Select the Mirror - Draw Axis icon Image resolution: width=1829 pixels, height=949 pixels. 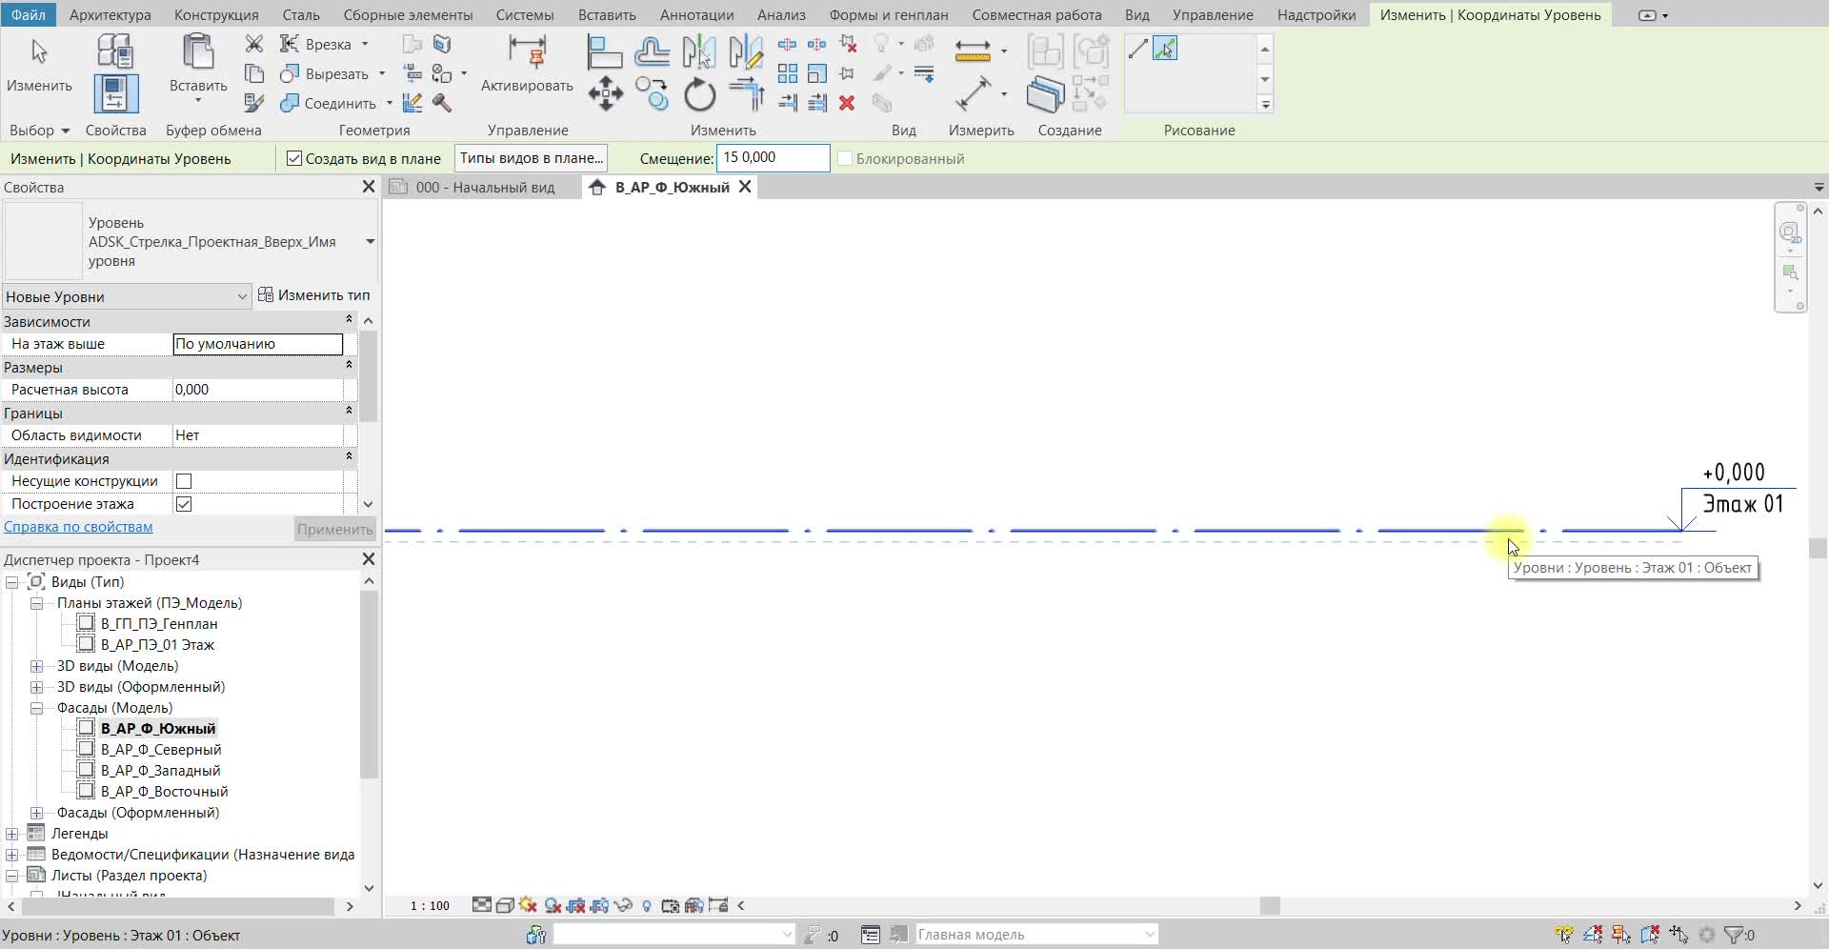click(746, 51)
